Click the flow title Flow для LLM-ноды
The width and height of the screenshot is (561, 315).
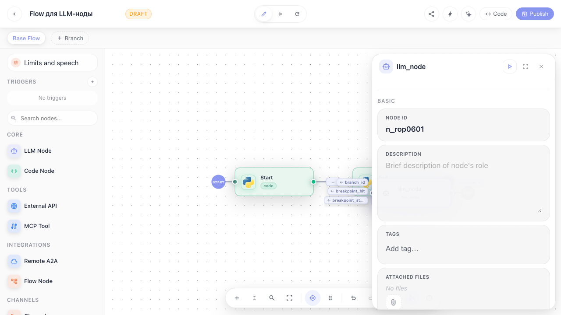pos(61,14)
